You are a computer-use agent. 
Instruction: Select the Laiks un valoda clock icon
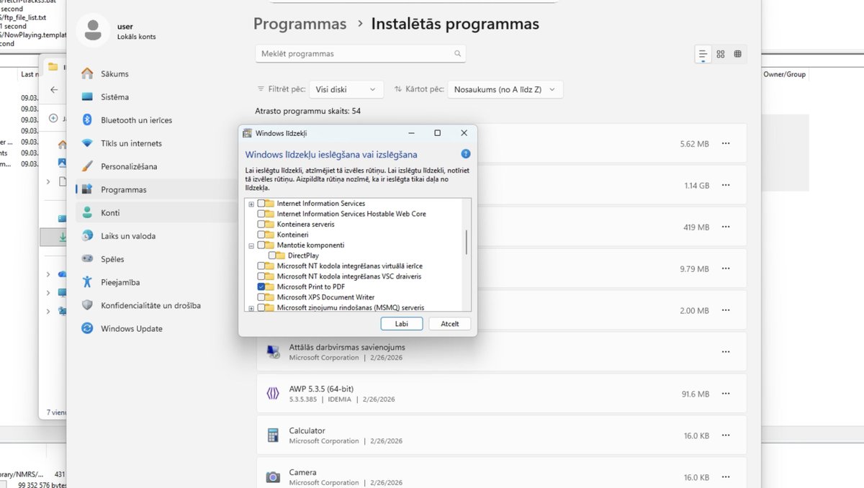click(x=87, y=235)
